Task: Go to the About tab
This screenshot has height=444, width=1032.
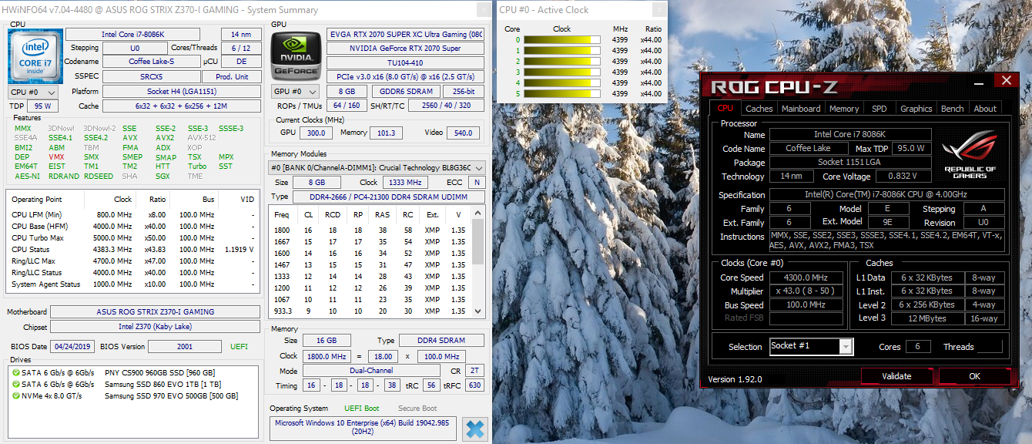Action: 985,109
